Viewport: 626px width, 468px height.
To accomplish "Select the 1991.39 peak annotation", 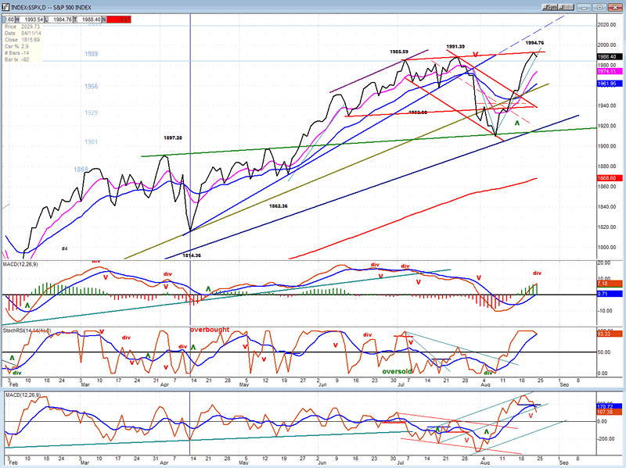I will (x=455, y=47).
